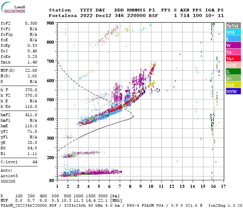Viewport: 243px width, 208px height.
Task: Select the SSE yellow legend swatch
Action: (233, 85)
